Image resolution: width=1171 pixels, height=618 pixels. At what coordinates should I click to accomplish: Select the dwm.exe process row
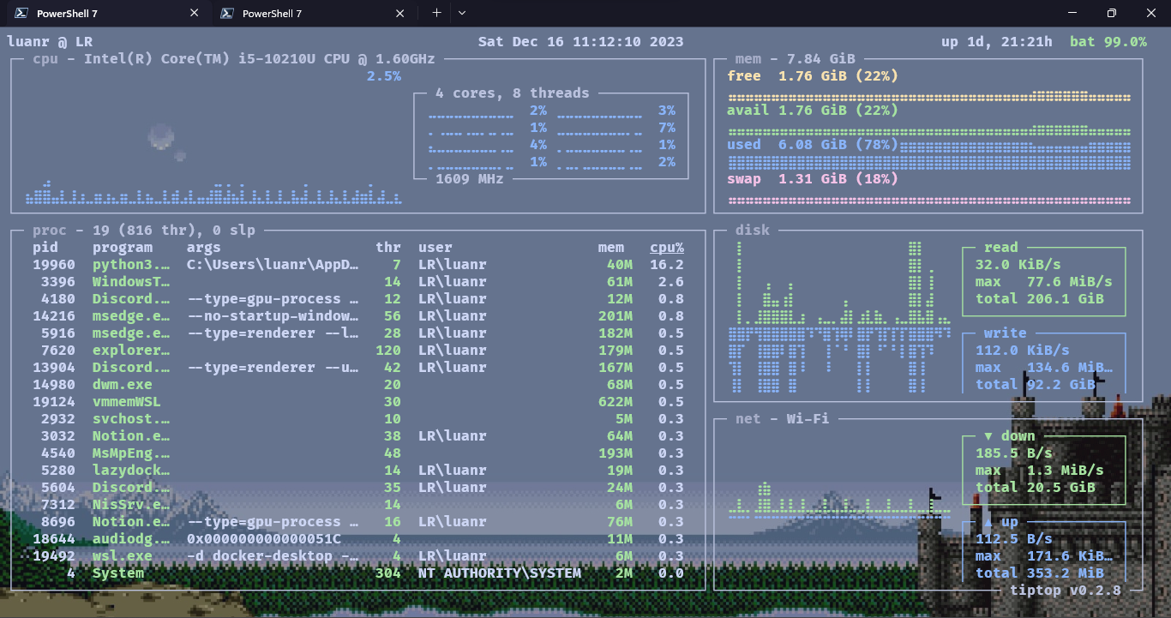[358, 385]
